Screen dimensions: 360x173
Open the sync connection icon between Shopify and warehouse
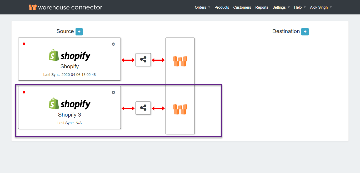click(x=143, y=60)
